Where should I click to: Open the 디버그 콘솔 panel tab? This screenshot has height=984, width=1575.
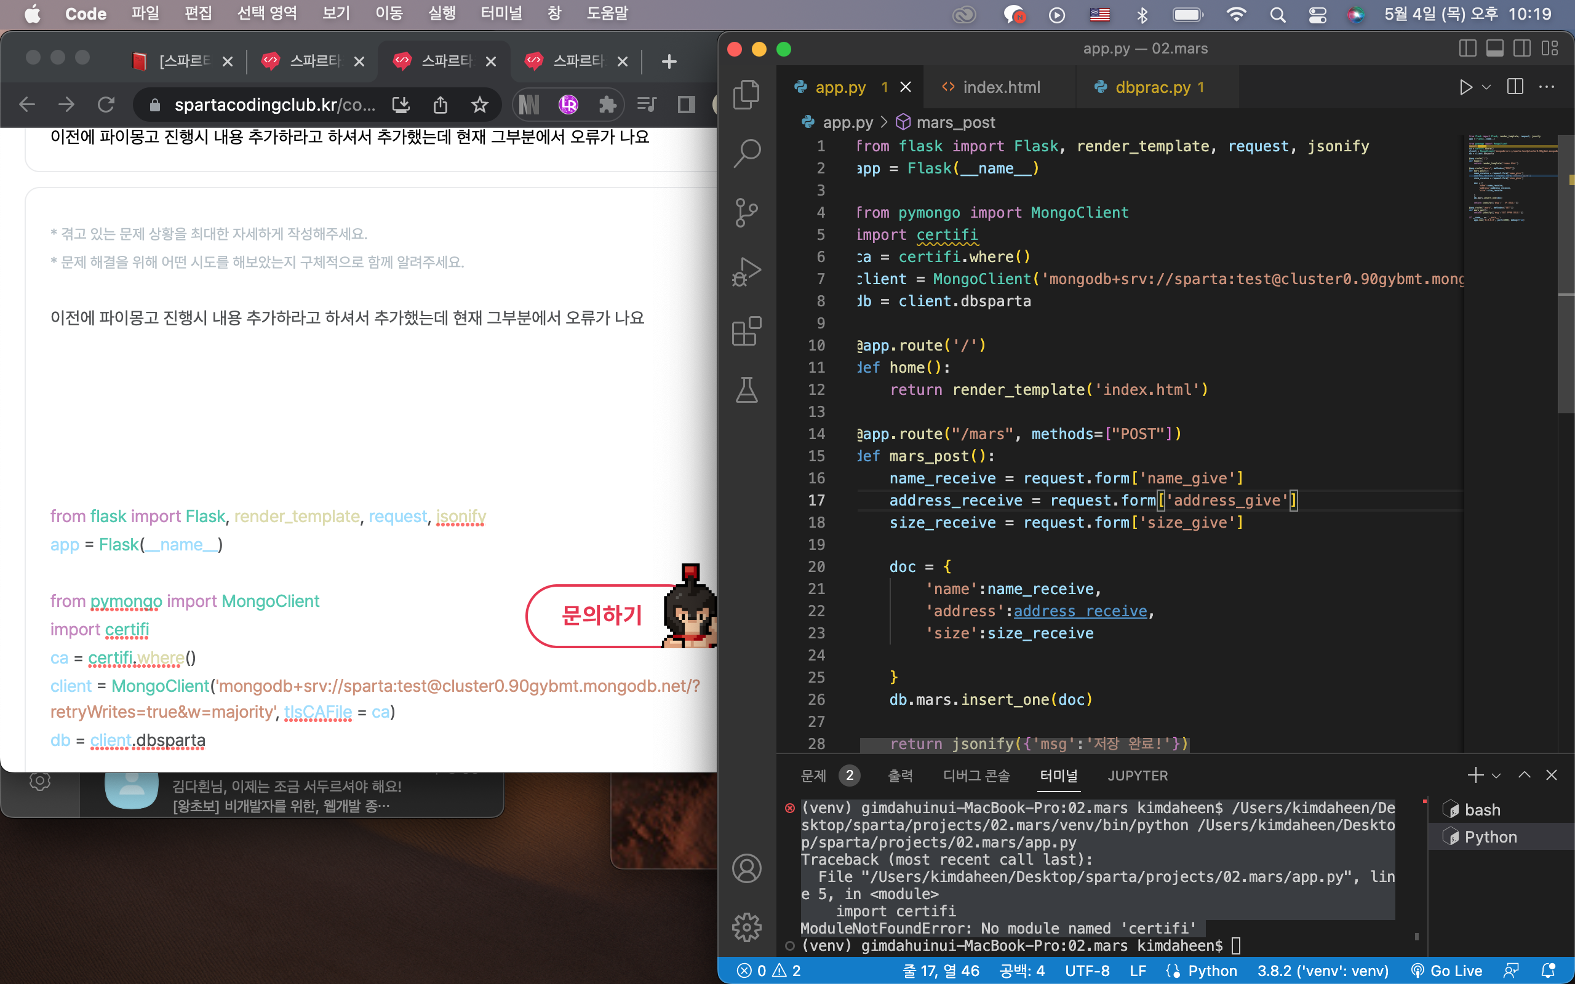pos(976,776)
